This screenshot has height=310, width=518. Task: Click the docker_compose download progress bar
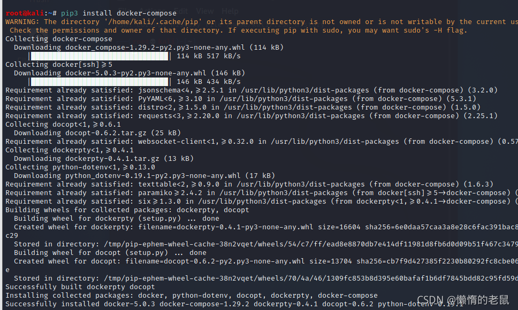pos(100,56)
